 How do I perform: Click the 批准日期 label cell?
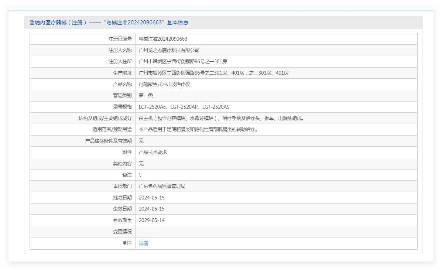[x=83, y=198]
